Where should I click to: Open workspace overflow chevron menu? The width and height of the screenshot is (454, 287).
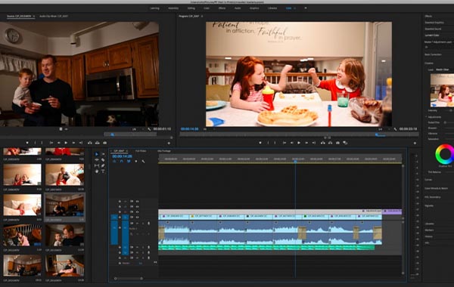click(x=306, y=8)
